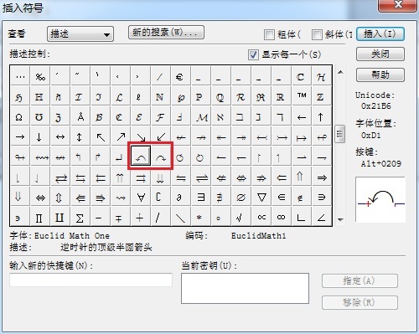Click the description 逆时针的顶级半圆箭头
This screenshot has height=334, width=419.
[x=106, y=247]
